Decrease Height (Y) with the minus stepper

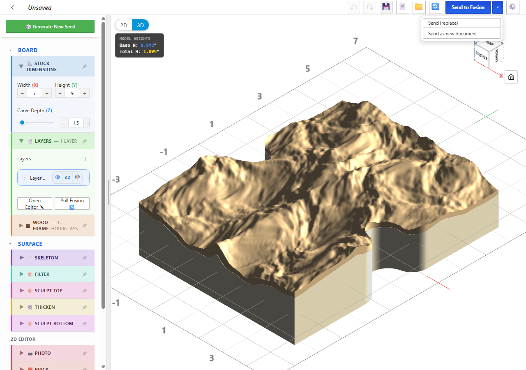(60, 93)
